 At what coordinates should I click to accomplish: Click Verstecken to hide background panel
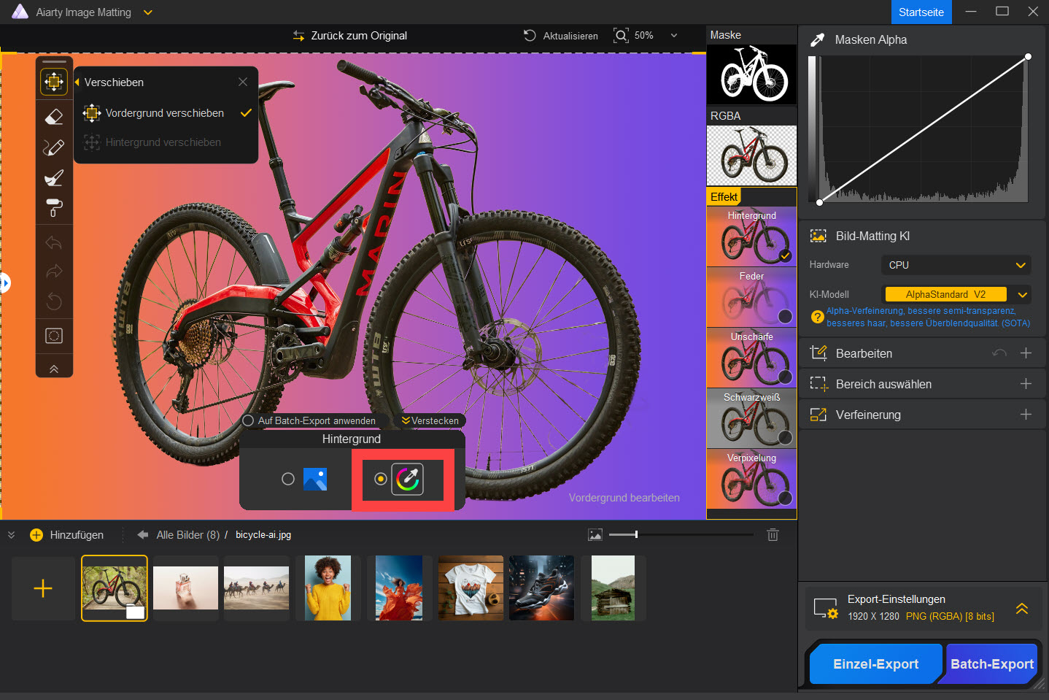[430, 420]
